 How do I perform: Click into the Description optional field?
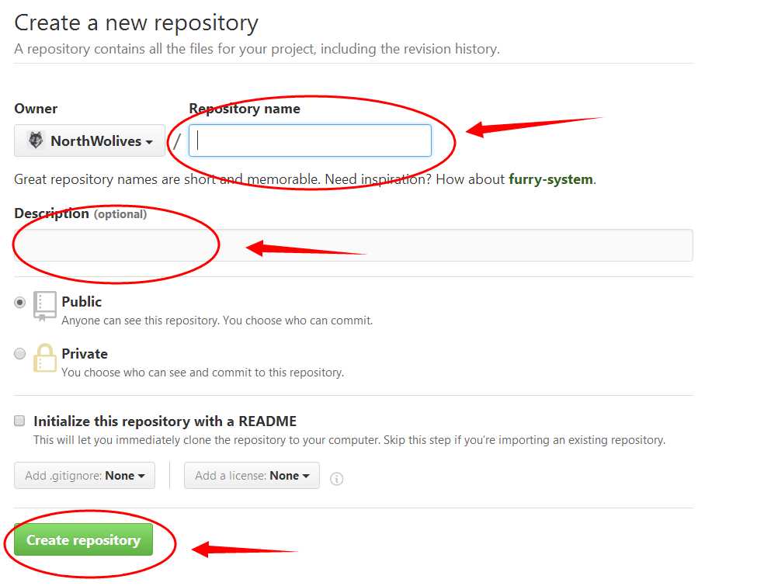(353, 245)
